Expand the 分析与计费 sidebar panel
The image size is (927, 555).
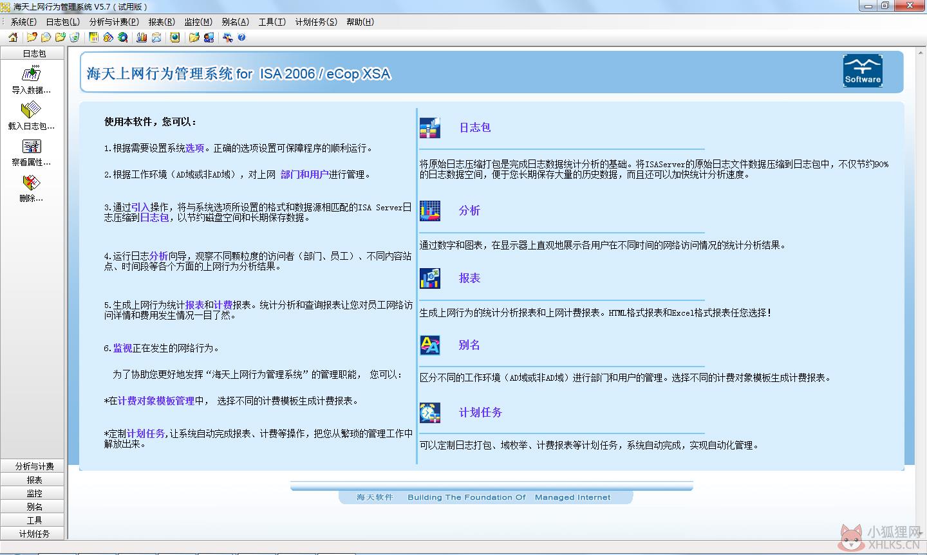pos(33,466)
